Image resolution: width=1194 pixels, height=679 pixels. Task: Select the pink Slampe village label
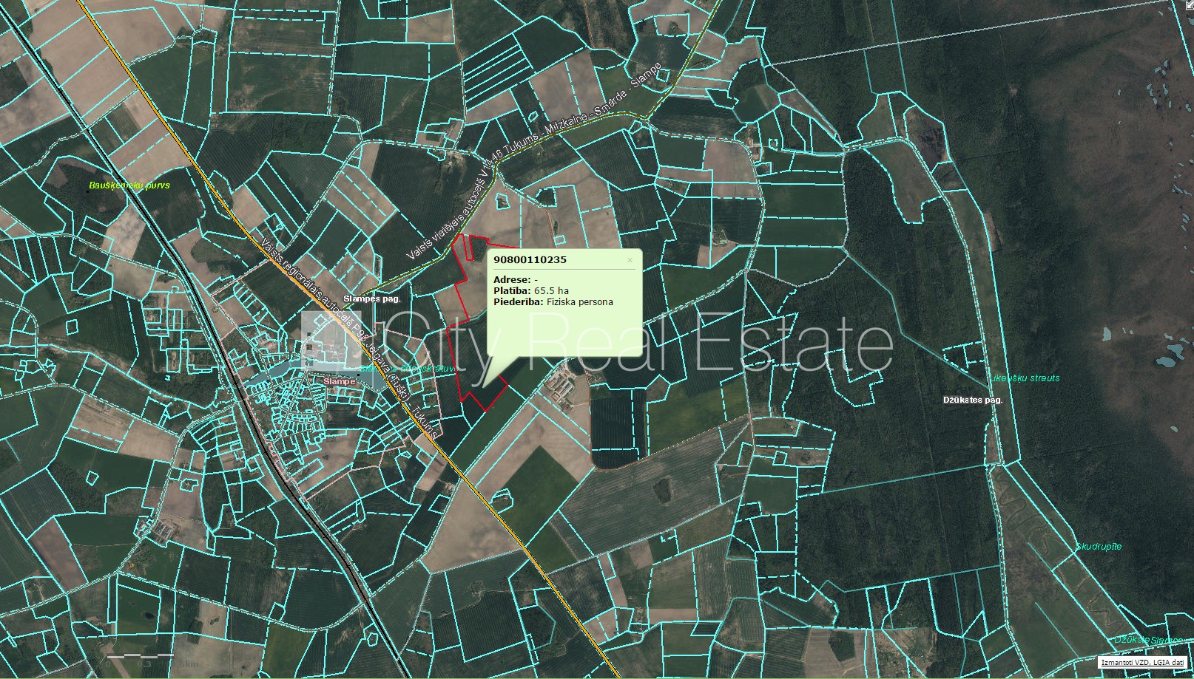coord(340,380)
